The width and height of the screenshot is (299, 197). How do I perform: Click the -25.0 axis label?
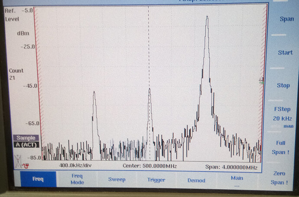pyautogui.click(x=28, y=46)
